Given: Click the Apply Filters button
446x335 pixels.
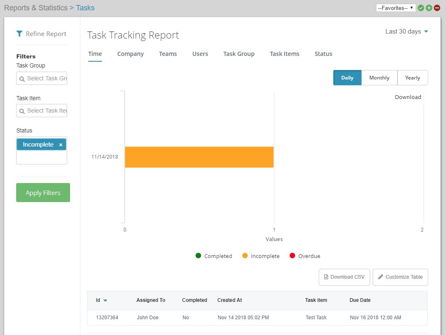Looking at the screenshot, I should click(43, 192).
